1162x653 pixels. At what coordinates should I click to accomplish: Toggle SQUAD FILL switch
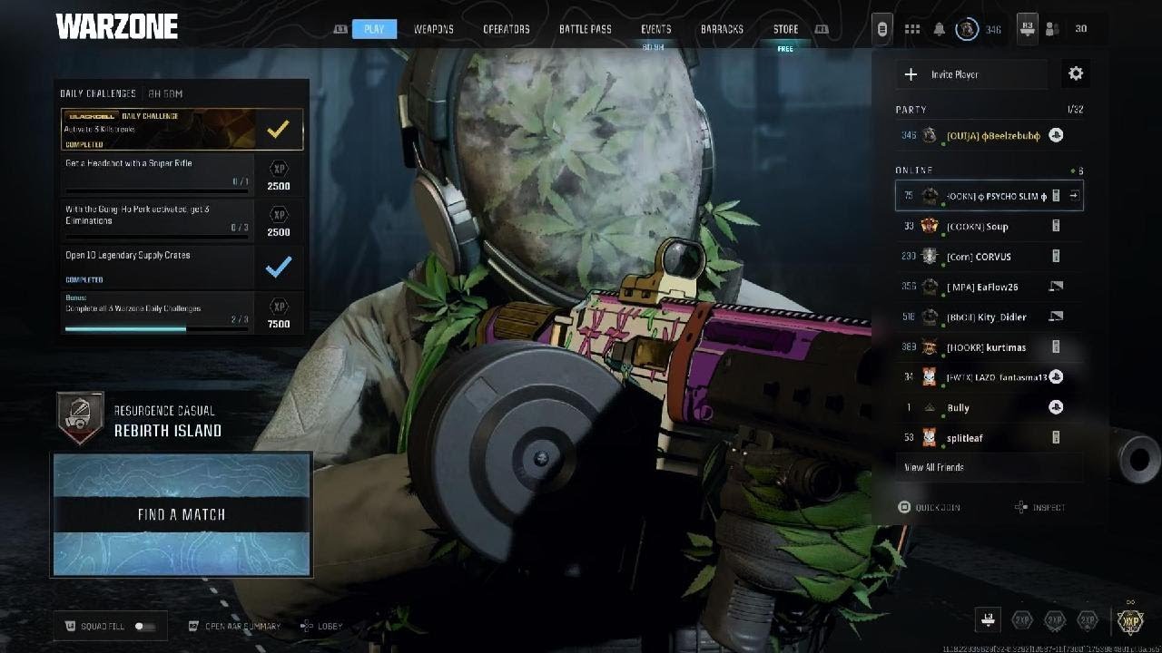click(x=144, y=627)
